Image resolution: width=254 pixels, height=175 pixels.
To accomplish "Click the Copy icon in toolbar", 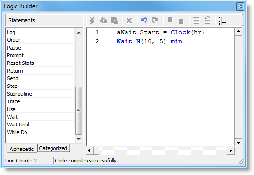I will 103,20.
